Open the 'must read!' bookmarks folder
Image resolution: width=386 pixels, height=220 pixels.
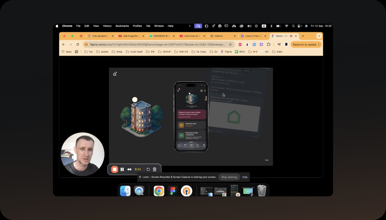pyautogui.click(x=134, y=52)
